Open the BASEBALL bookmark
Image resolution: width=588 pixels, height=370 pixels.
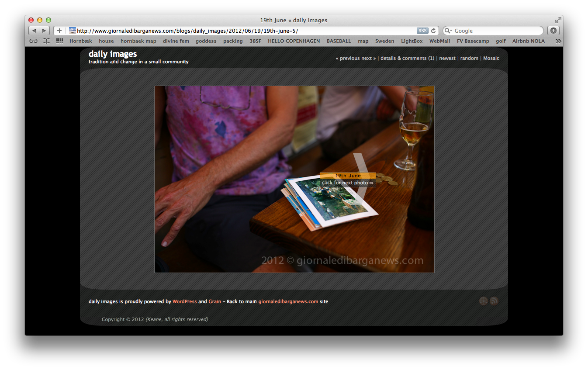click(x=339, y=41)
